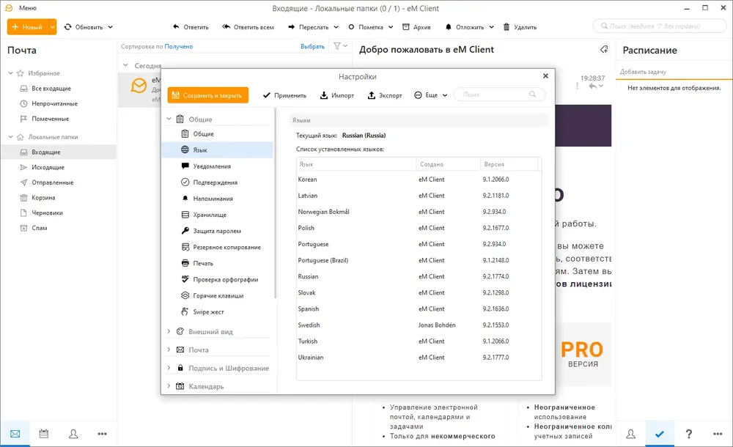Select Общие sub-item in settings tree
The image size is (733, 447).
pos(218,133)
